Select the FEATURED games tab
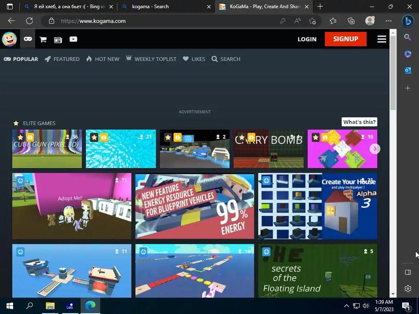 tap(62, 59)
